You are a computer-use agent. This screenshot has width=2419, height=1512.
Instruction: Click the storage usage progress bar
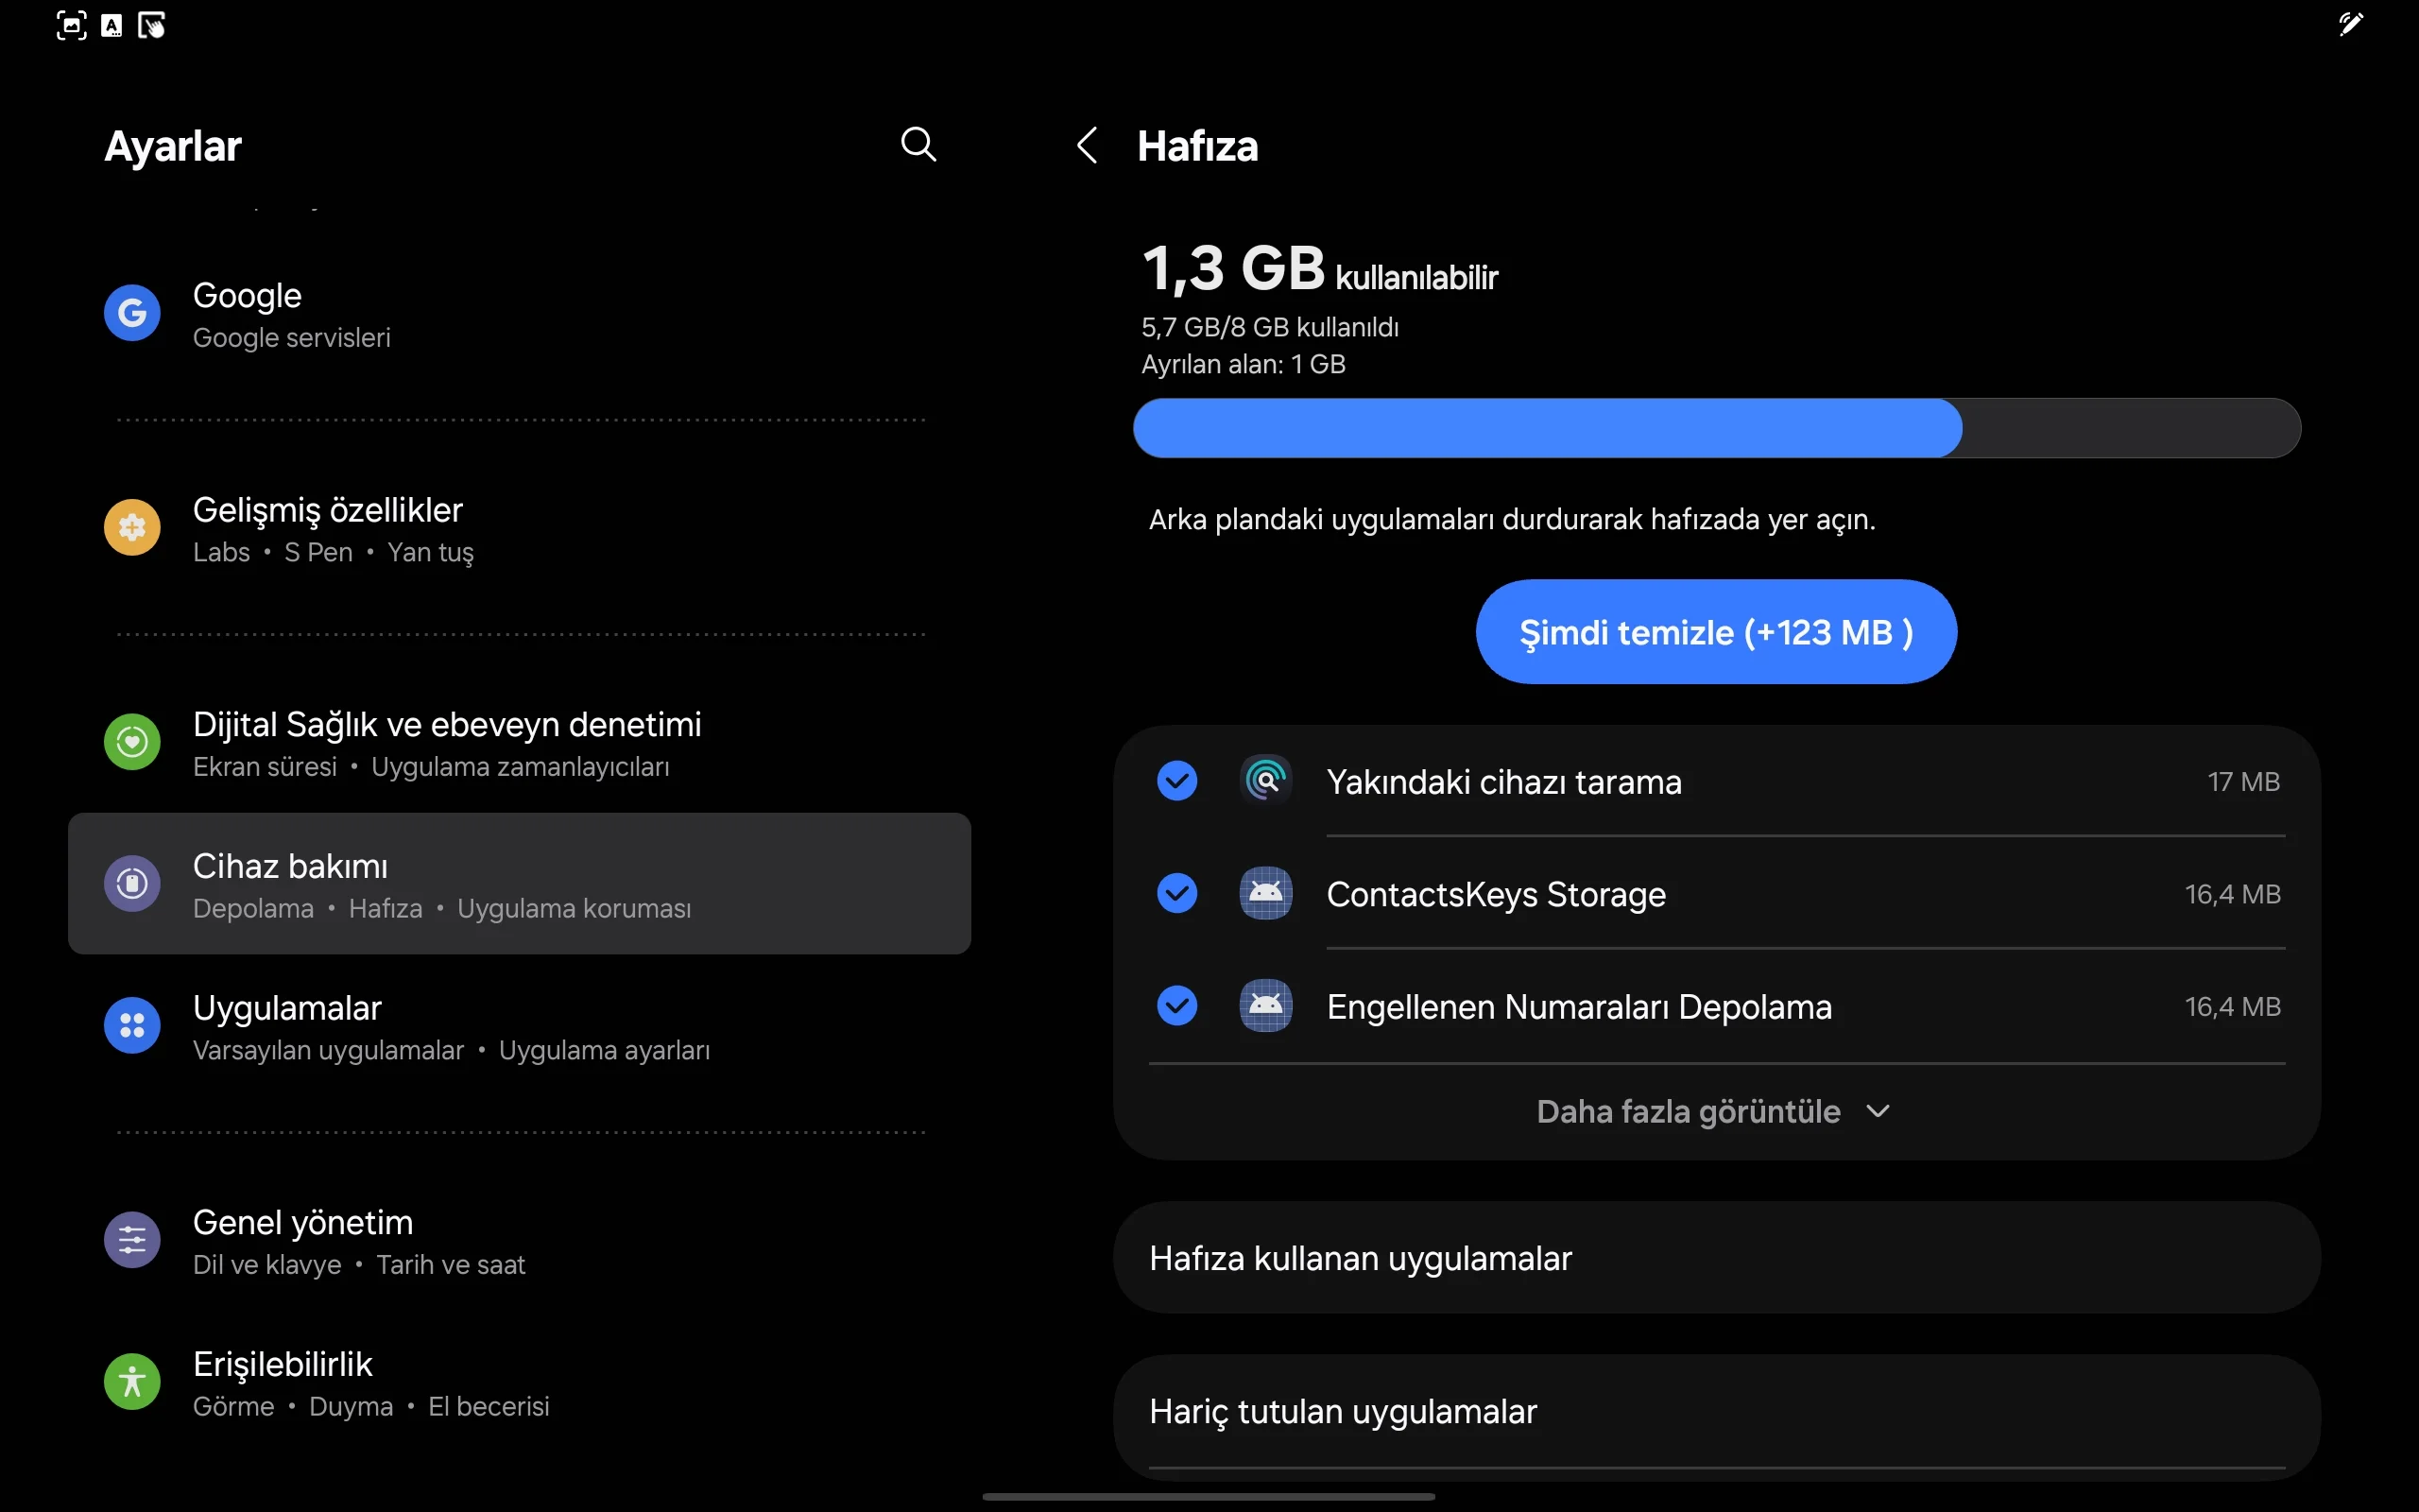click(1715, 428)
